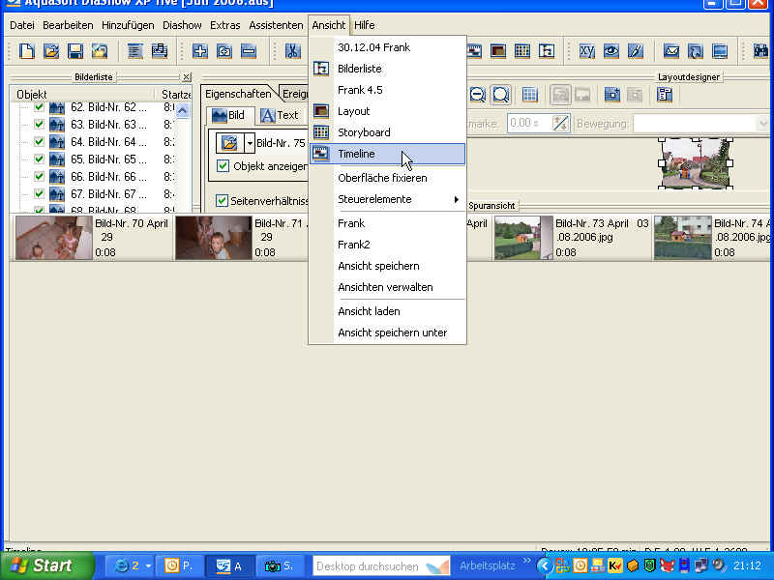Uncheck checkbox for 64. Bild-Nr. 64
The width and height of the screenshot is (774, 580).
coord(40,142)
